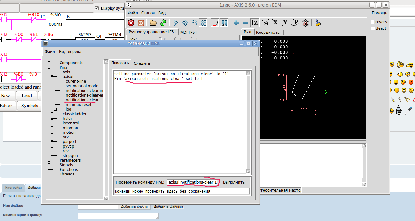Enable the revers checkbox
Viewport: 415px width, 221px height.
373,22
